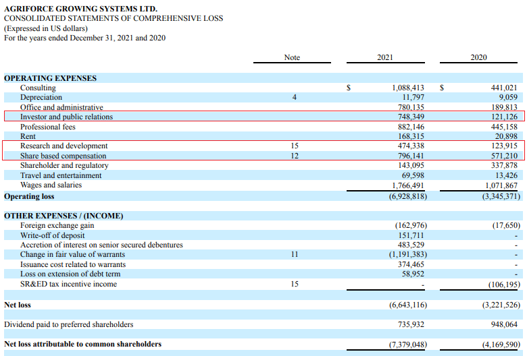Select the value 1,766,491
527x356 pixels.
click(x=408, y=185)
